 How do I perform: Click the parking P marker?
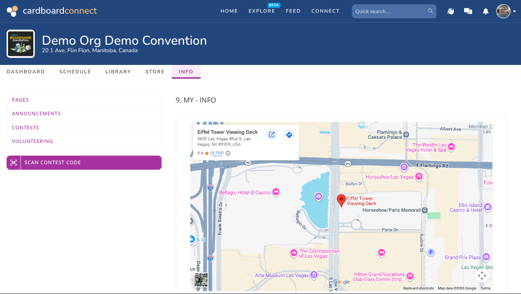click(x=431, y=252)
